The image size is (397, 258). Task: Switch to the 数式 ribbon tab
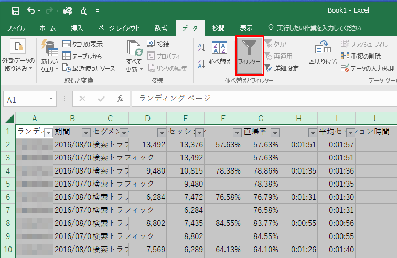point(161,28)
